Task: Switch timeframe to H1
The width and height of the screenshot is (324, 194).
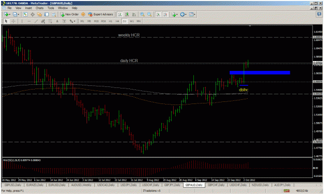Action: coord(110,21)
